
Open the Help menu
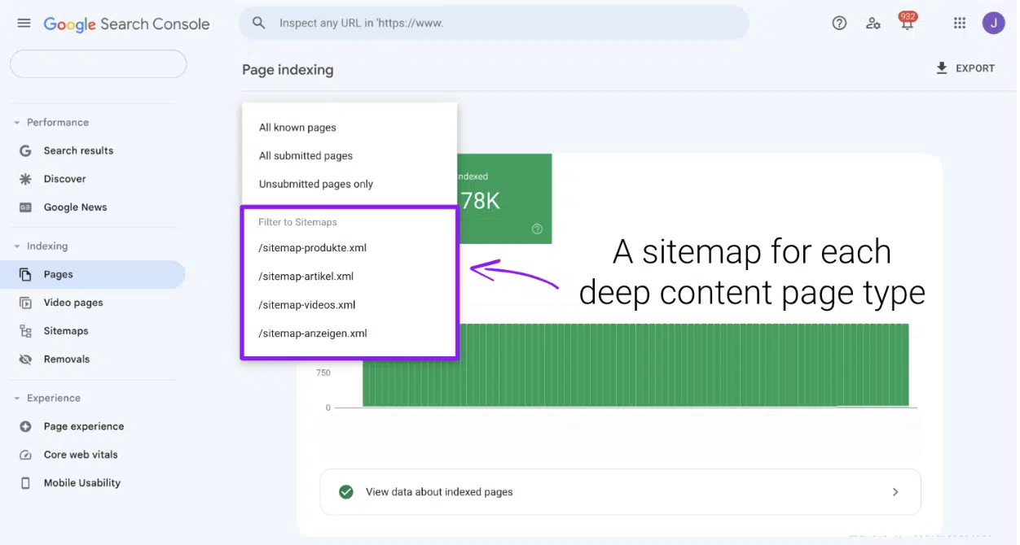click(839, 23)
